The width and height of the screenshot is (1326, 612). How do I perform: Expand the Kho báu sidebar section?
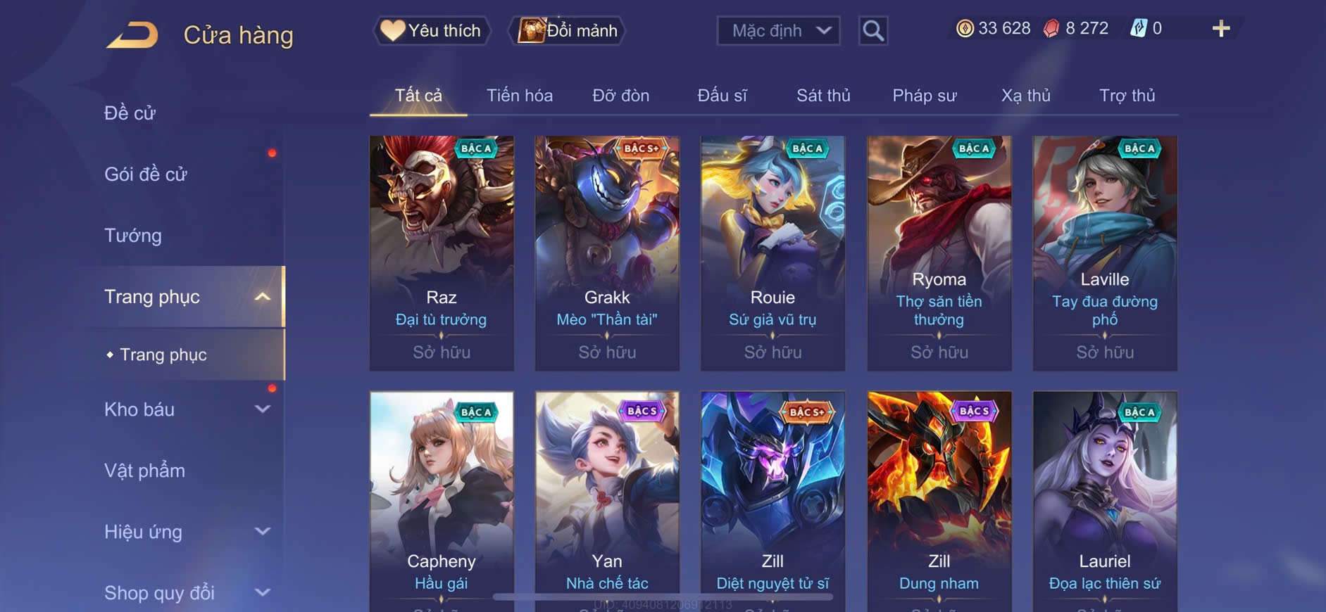coord(262,409)
